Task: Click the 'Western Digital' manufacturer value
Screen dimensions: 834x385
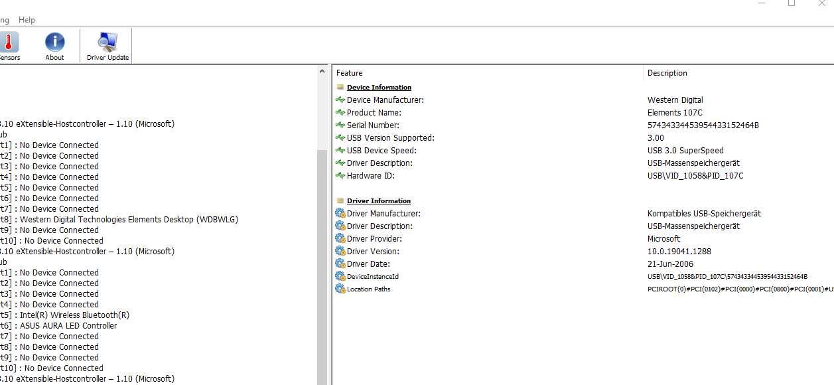Action: click(675, 100)
